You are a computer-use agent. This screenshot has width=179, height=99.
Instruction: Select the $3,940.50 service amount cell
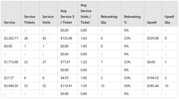point(11,86)
